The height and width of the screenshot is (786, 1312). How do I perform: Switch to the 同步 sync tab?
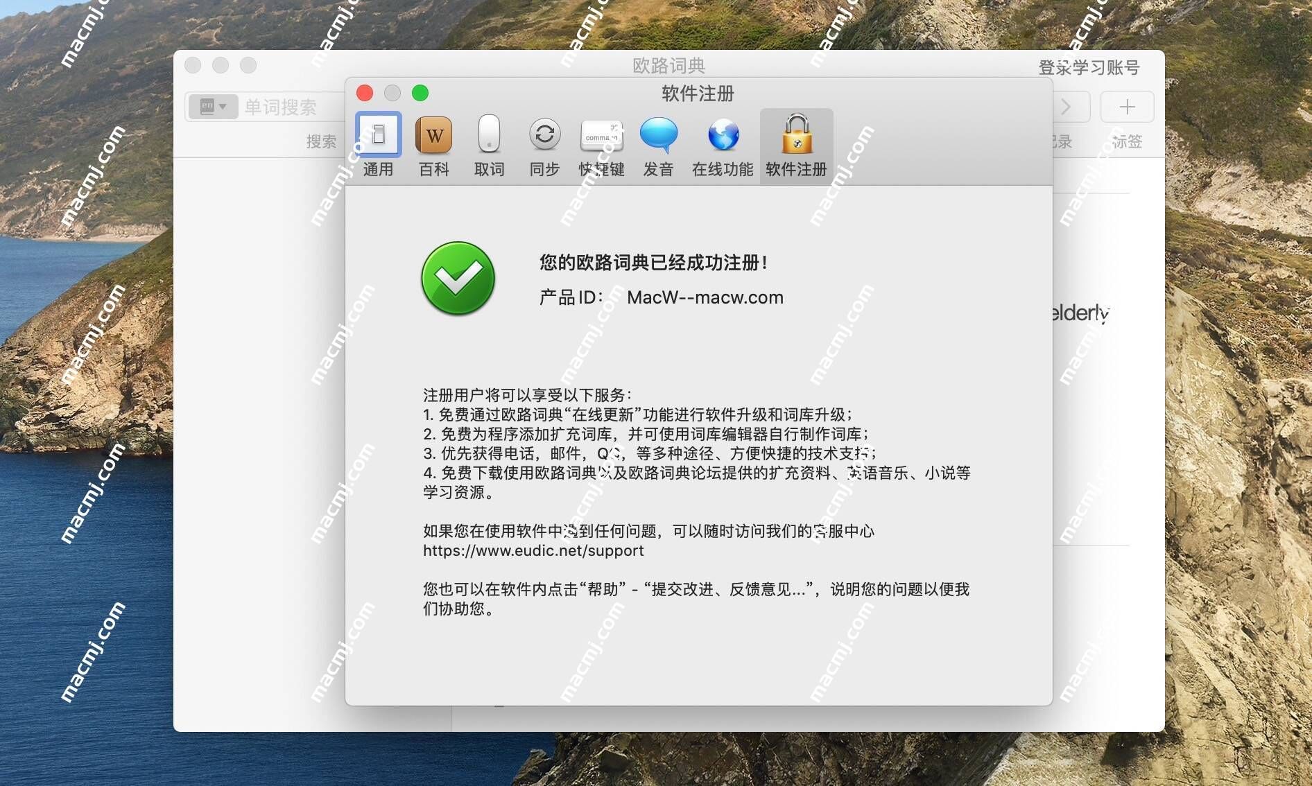click(544, 146)
